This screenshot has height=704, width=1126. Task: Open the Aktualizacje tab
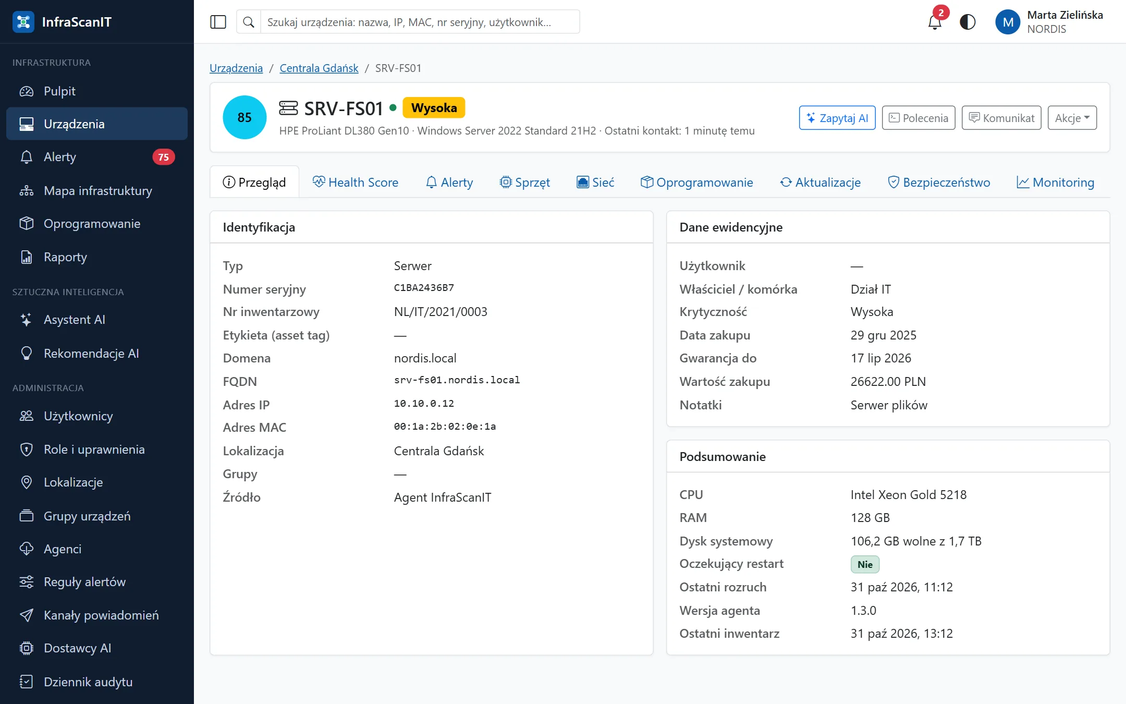tap(821, 182)
